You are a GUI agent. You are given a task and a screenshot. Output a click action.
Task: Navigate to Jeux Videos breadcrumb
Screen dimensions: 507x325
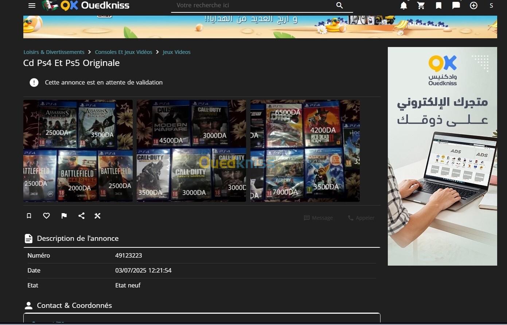tap(176, 52)
